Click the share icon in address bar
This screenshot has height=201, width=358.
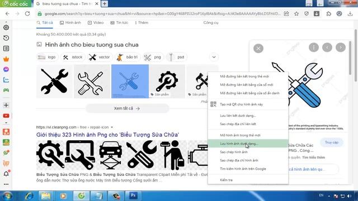point(286,13)
